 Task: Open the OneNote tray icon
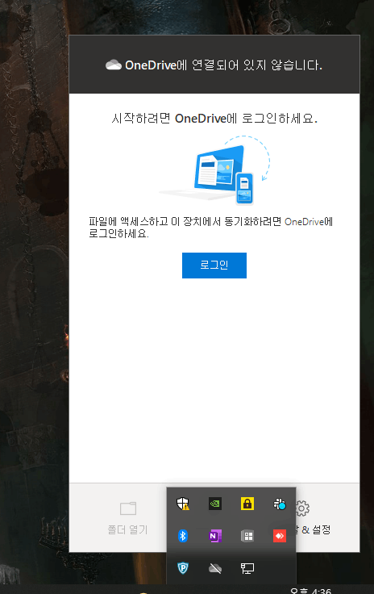[x=215, y=536]
